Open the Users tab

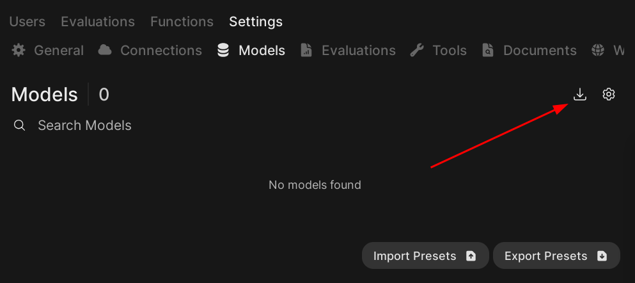tap(27, 22)
